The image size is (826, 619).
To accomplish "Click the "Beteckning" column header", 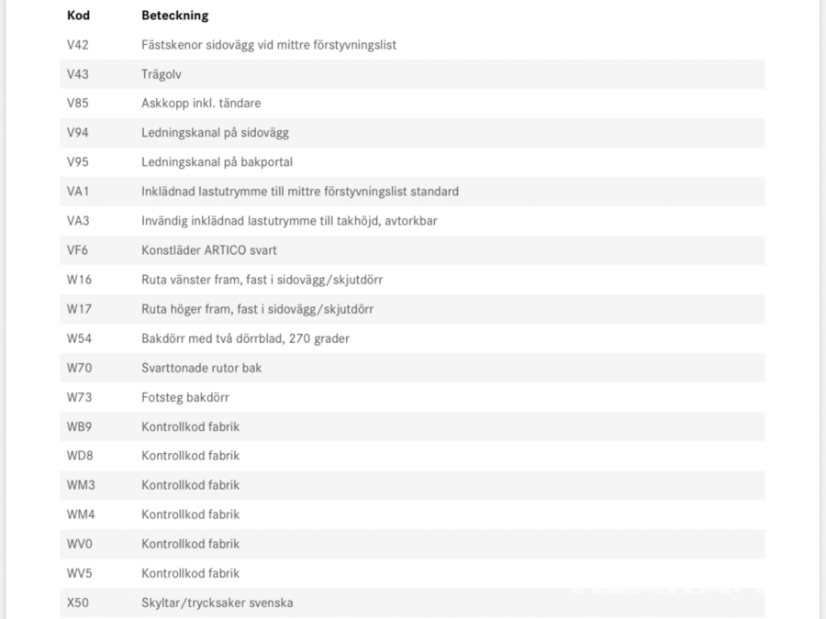I will (x=174, y=16).
